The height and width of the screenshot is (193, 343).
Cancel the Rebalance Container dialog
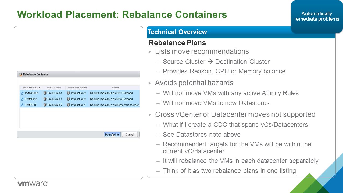tap(130, 135)
